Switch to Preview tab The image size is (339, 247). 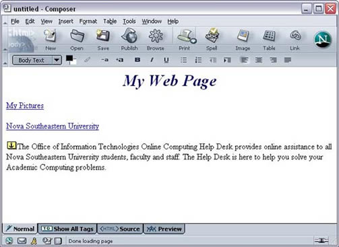[164, 229]
